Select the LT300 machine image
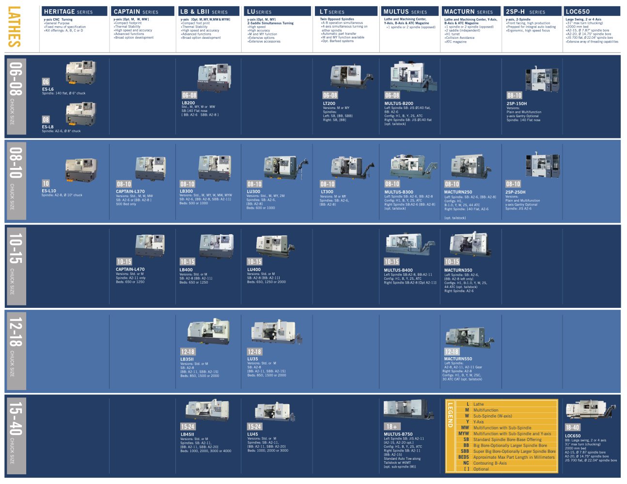This screenshot has height=484, width=627. click(352, 167)
